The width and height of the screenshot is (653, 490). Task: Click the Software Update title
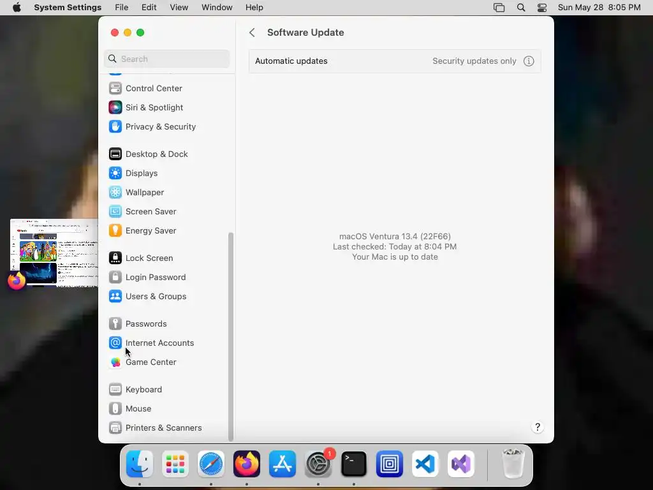(305, 33)
